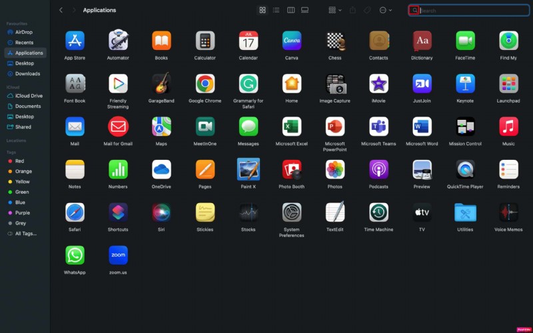Click the Share toolbar button
The height and width of the screenshot is (333, 533).
point(352,10)
